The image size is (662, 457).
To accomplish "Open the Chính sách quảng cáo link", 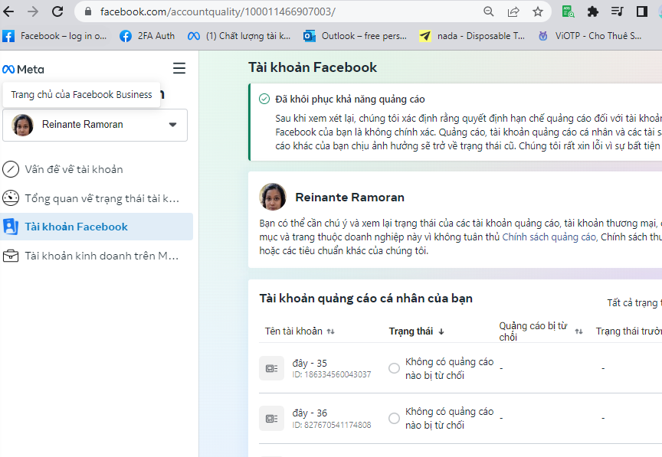I will (x=549, y=237).
